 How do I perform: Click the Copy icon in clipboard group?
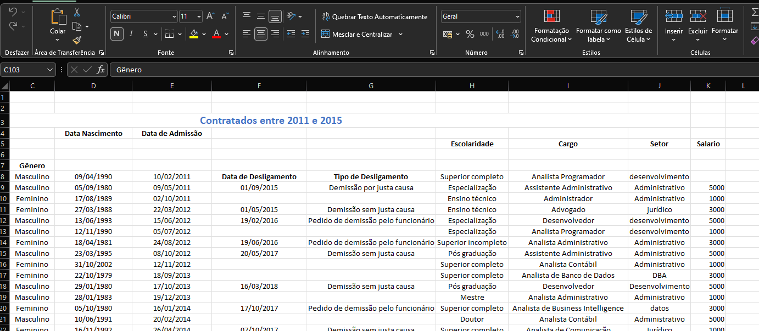[77, 26]
